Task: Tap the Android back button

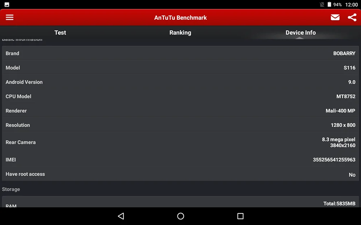Action: [x=121, y=216]
